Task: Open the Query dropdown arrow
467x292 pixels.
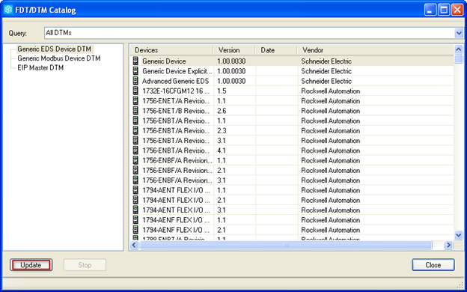Action: coord(459,33)
